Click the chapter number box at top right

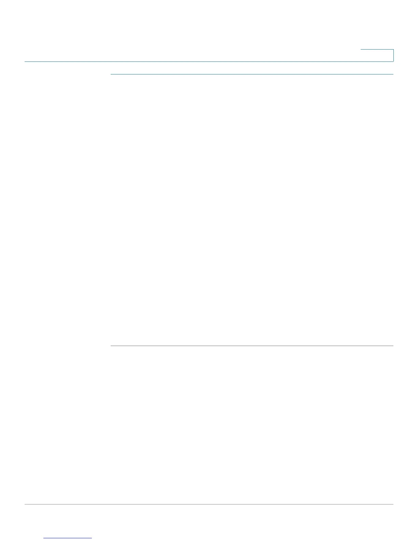click(x=377, y=55)
